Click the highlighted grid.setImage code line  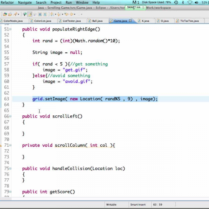coord(95,99)
